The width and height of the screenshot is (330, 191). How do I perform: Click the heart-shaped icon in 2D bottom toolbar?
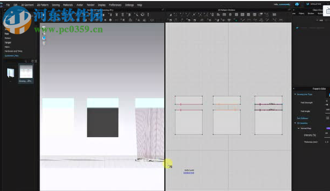pyautogui.click(x=229, y=20)
